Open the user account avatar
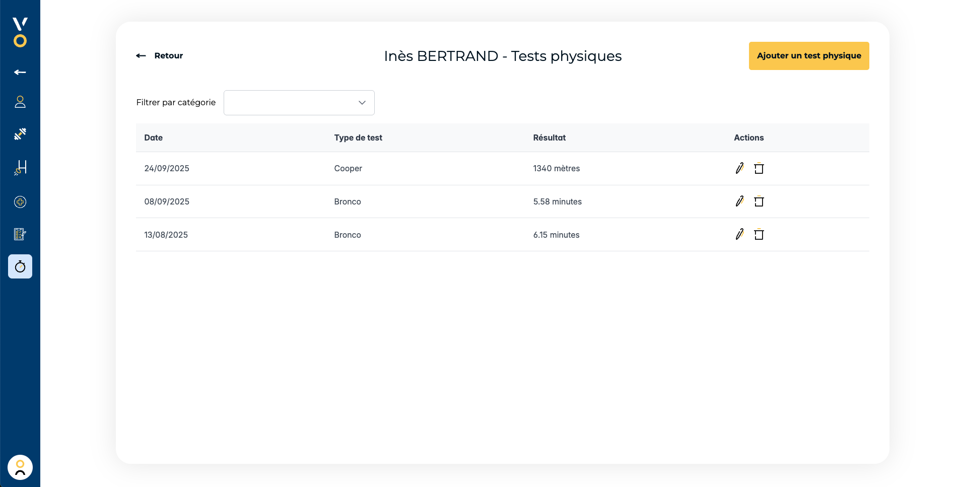This screenshot has height=487, width=958. [20, 467]
